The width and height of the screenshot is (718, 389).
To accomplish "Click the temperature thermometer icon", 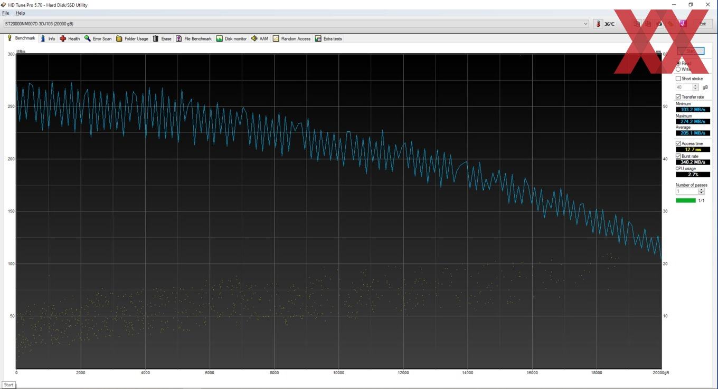I will [x=598, y=24].
